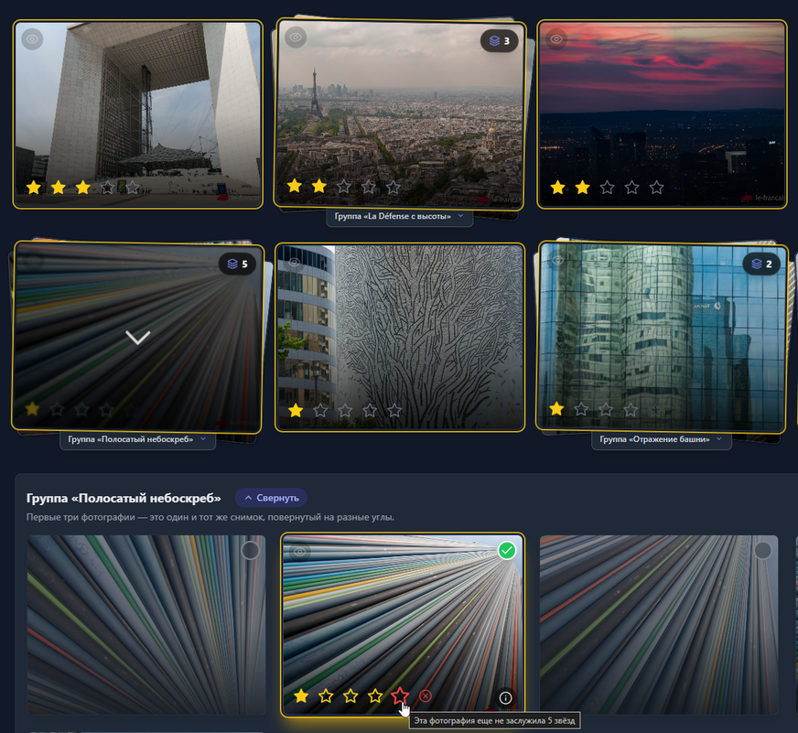
Task: Select the third photo's circle in the expanded group
Action: 762,551
